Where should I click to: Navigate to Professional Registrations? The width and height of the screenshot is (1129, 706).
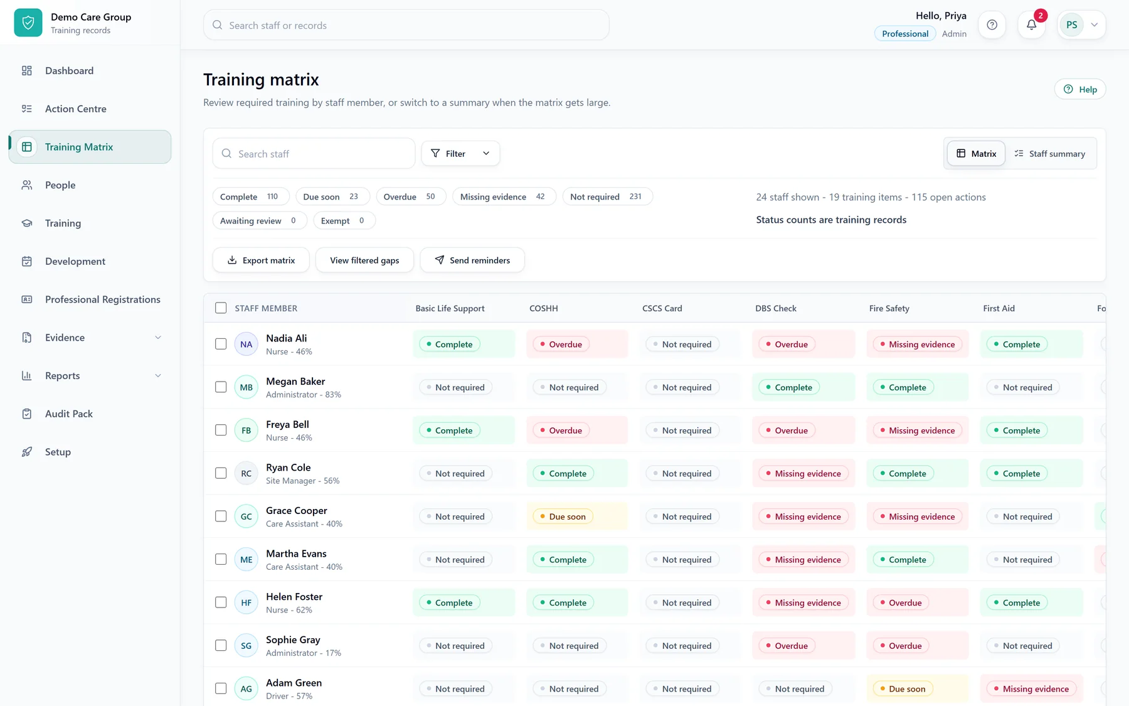coord(90,299)
